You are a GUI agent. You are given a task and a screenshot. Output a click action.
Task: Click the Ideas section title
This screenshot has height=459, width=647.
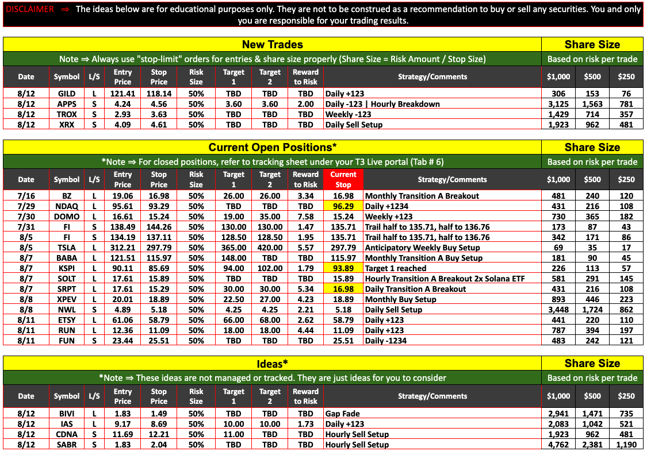click(x=272, y=364)
